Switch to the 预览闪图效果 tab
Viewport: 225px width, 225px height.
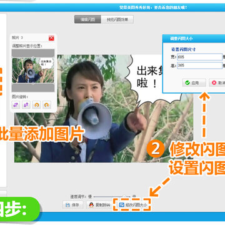click(x=117, y=19)
